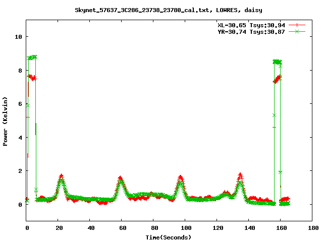Click the x-axis tick label 20

click(59, 228)
